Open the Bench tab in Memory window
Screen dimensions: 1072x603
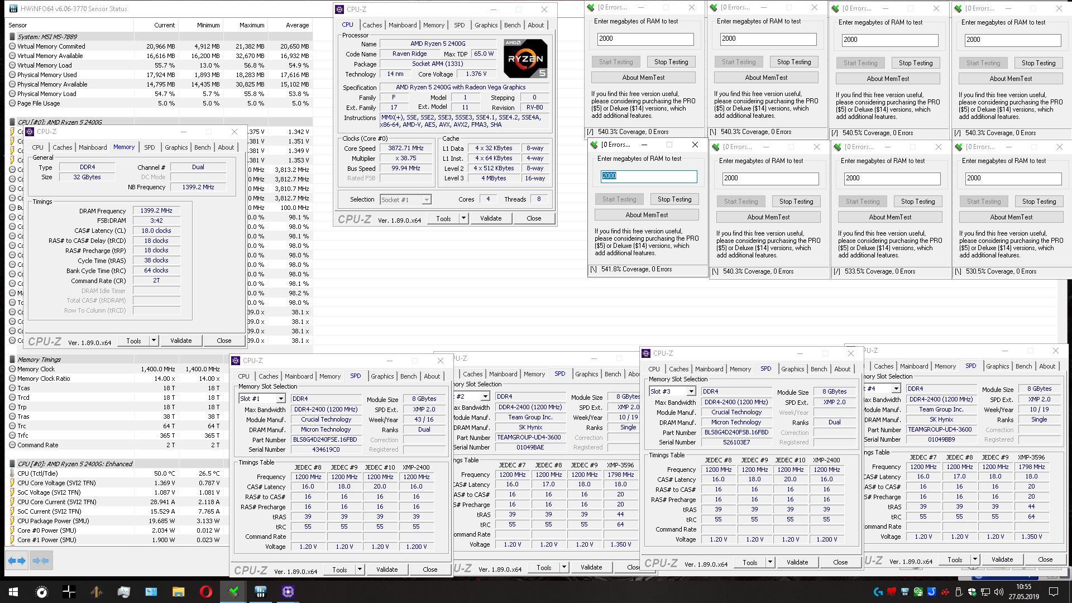point(202,147)
